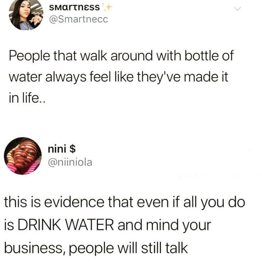The width and height of the screenshot is (262, 262).
Task: Click the capitalized word WATER
Action: point(89,225)
